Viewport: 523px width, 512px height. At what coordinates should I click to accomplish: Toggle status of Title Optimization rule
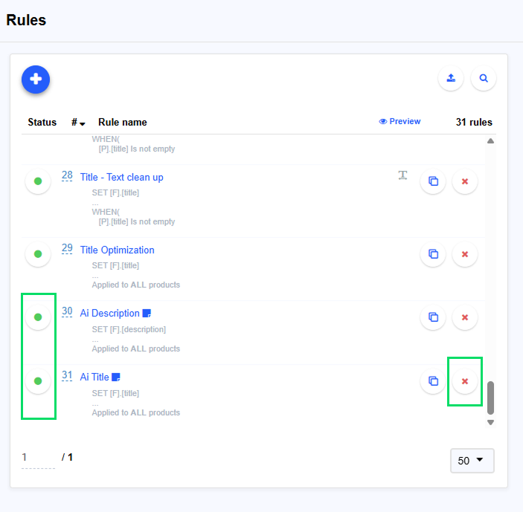tap(38, 254)
